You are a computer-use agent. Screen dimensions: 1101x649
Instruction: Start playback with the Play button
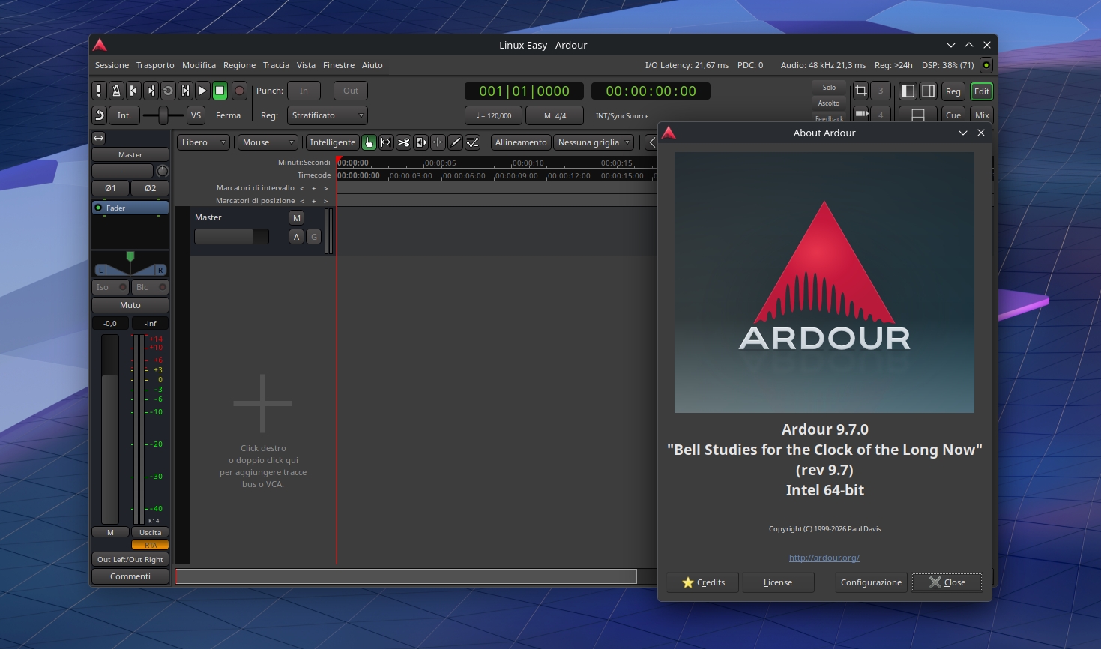tap(202, 91)
